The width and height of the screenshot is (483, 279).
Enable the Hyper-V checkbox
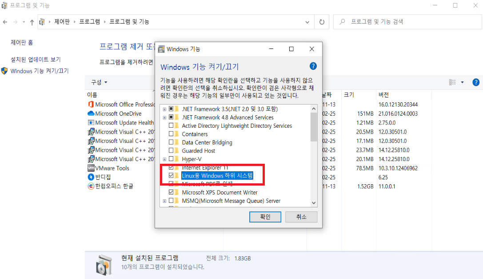(x=171, y=159)
